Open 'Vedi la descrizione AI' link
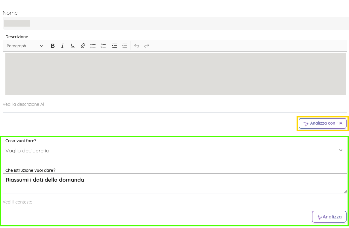 click(x=23, y=104)
